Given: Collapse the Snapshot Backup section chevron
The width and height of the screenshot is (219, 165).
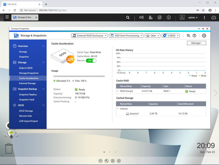Looking at the screenshot, I should coord(44,89).
